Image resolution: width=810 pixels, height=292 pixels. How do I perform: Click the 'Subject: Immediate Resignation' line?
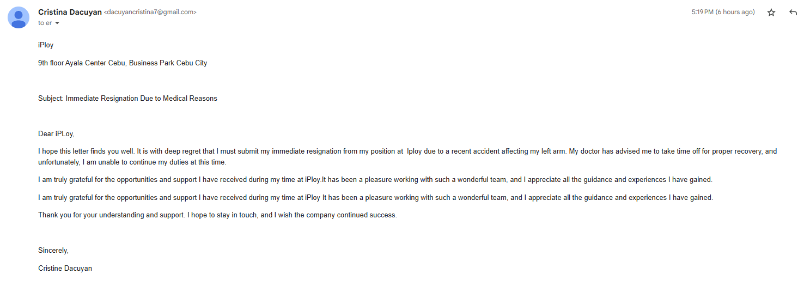tap(127, 99)
